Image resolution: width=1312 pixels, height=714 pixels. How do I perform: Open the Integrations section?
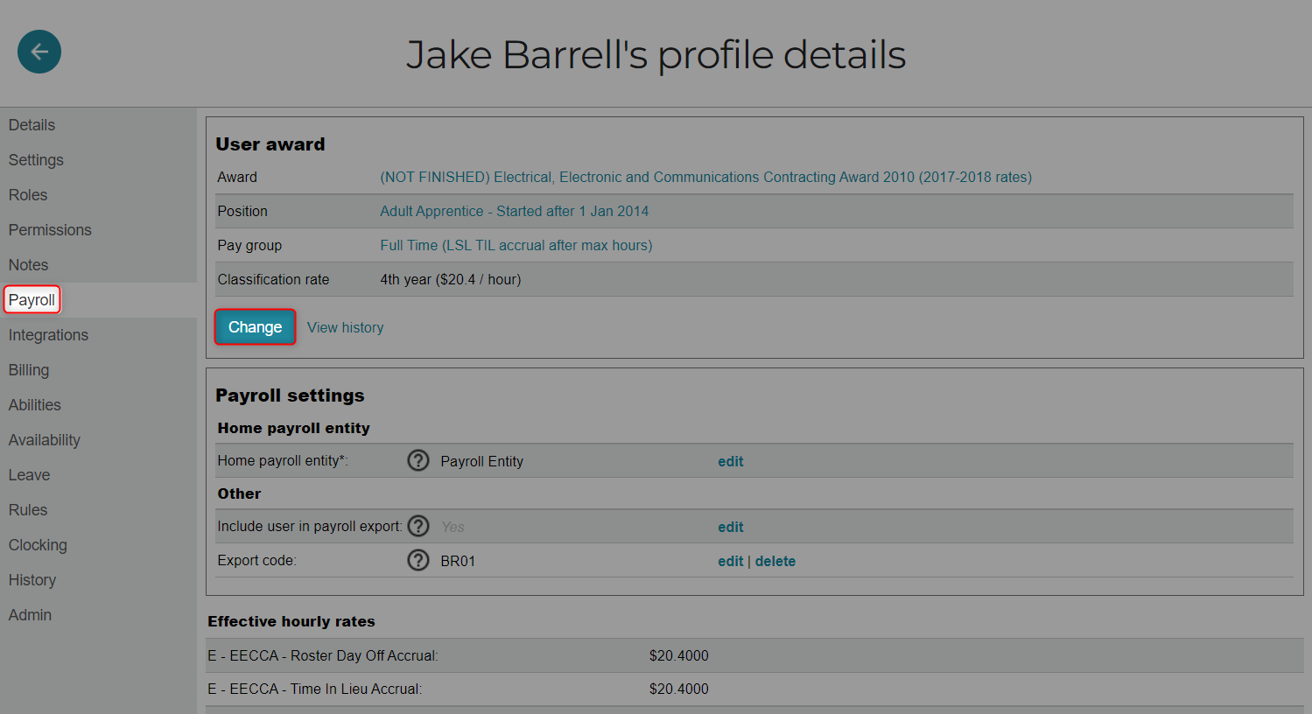(48, 335)
